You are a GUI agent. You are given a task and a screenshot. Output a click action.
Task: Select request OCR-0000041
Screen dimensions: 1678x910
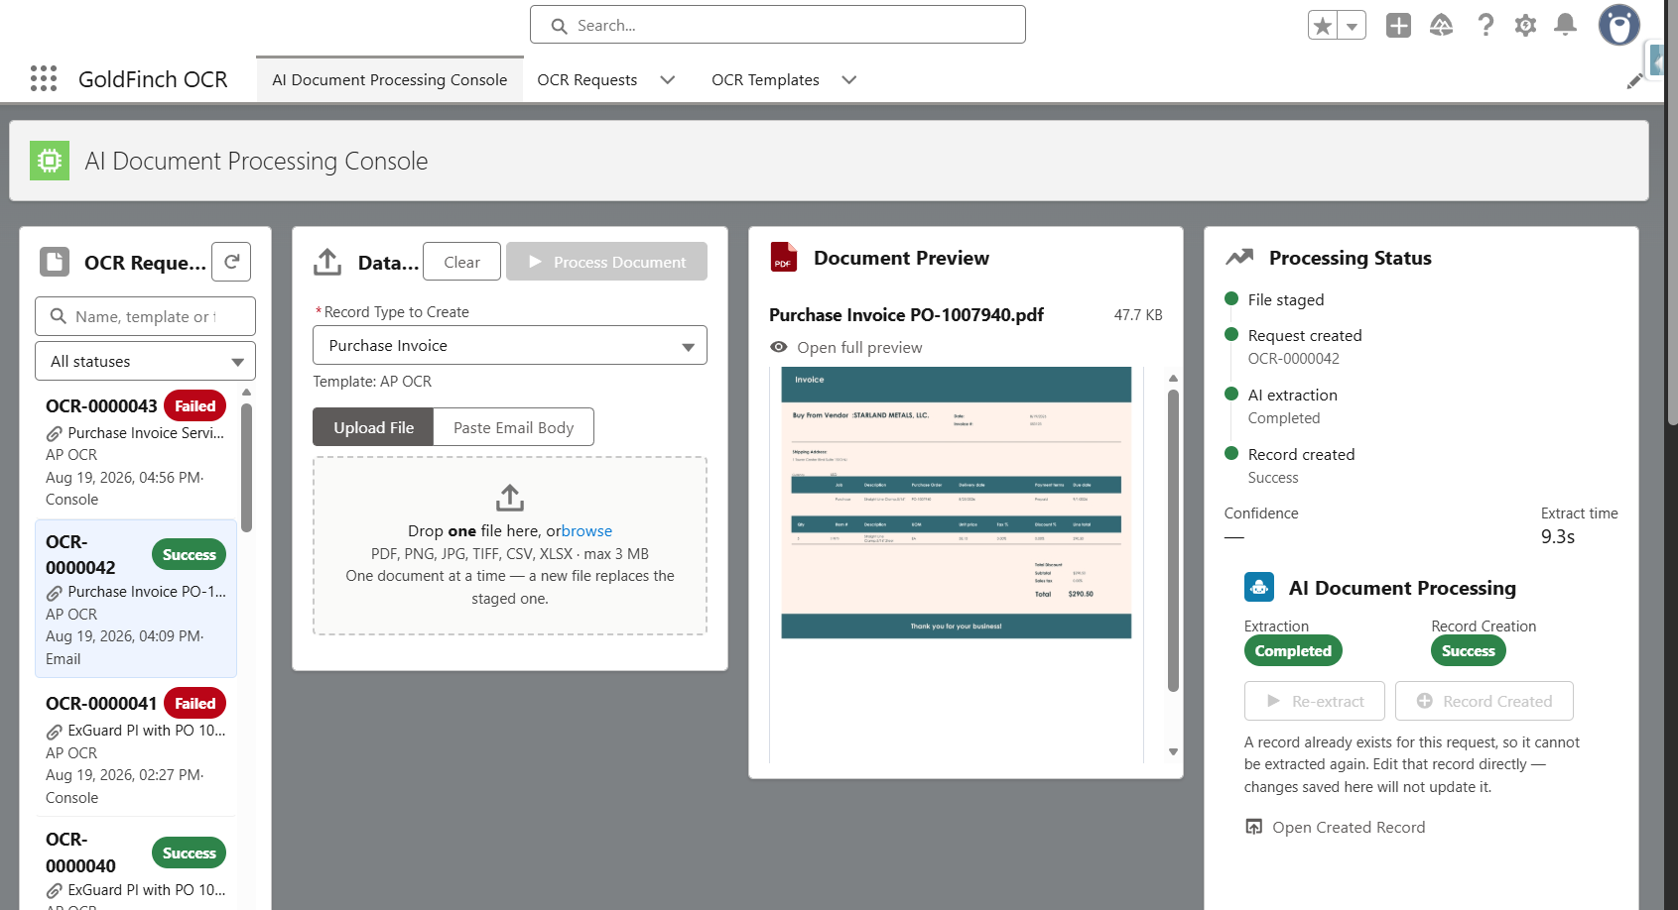136,748
